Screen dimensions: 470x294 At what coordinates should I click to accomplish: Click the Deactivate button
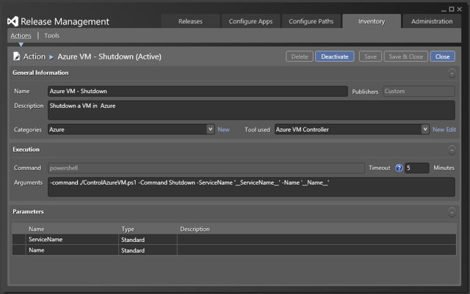335,56
